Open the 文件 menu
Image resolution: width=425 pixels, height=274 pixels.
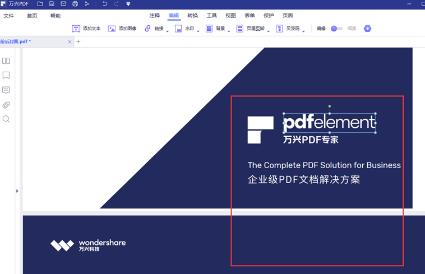pyautogui.click(x=8, y=16)
